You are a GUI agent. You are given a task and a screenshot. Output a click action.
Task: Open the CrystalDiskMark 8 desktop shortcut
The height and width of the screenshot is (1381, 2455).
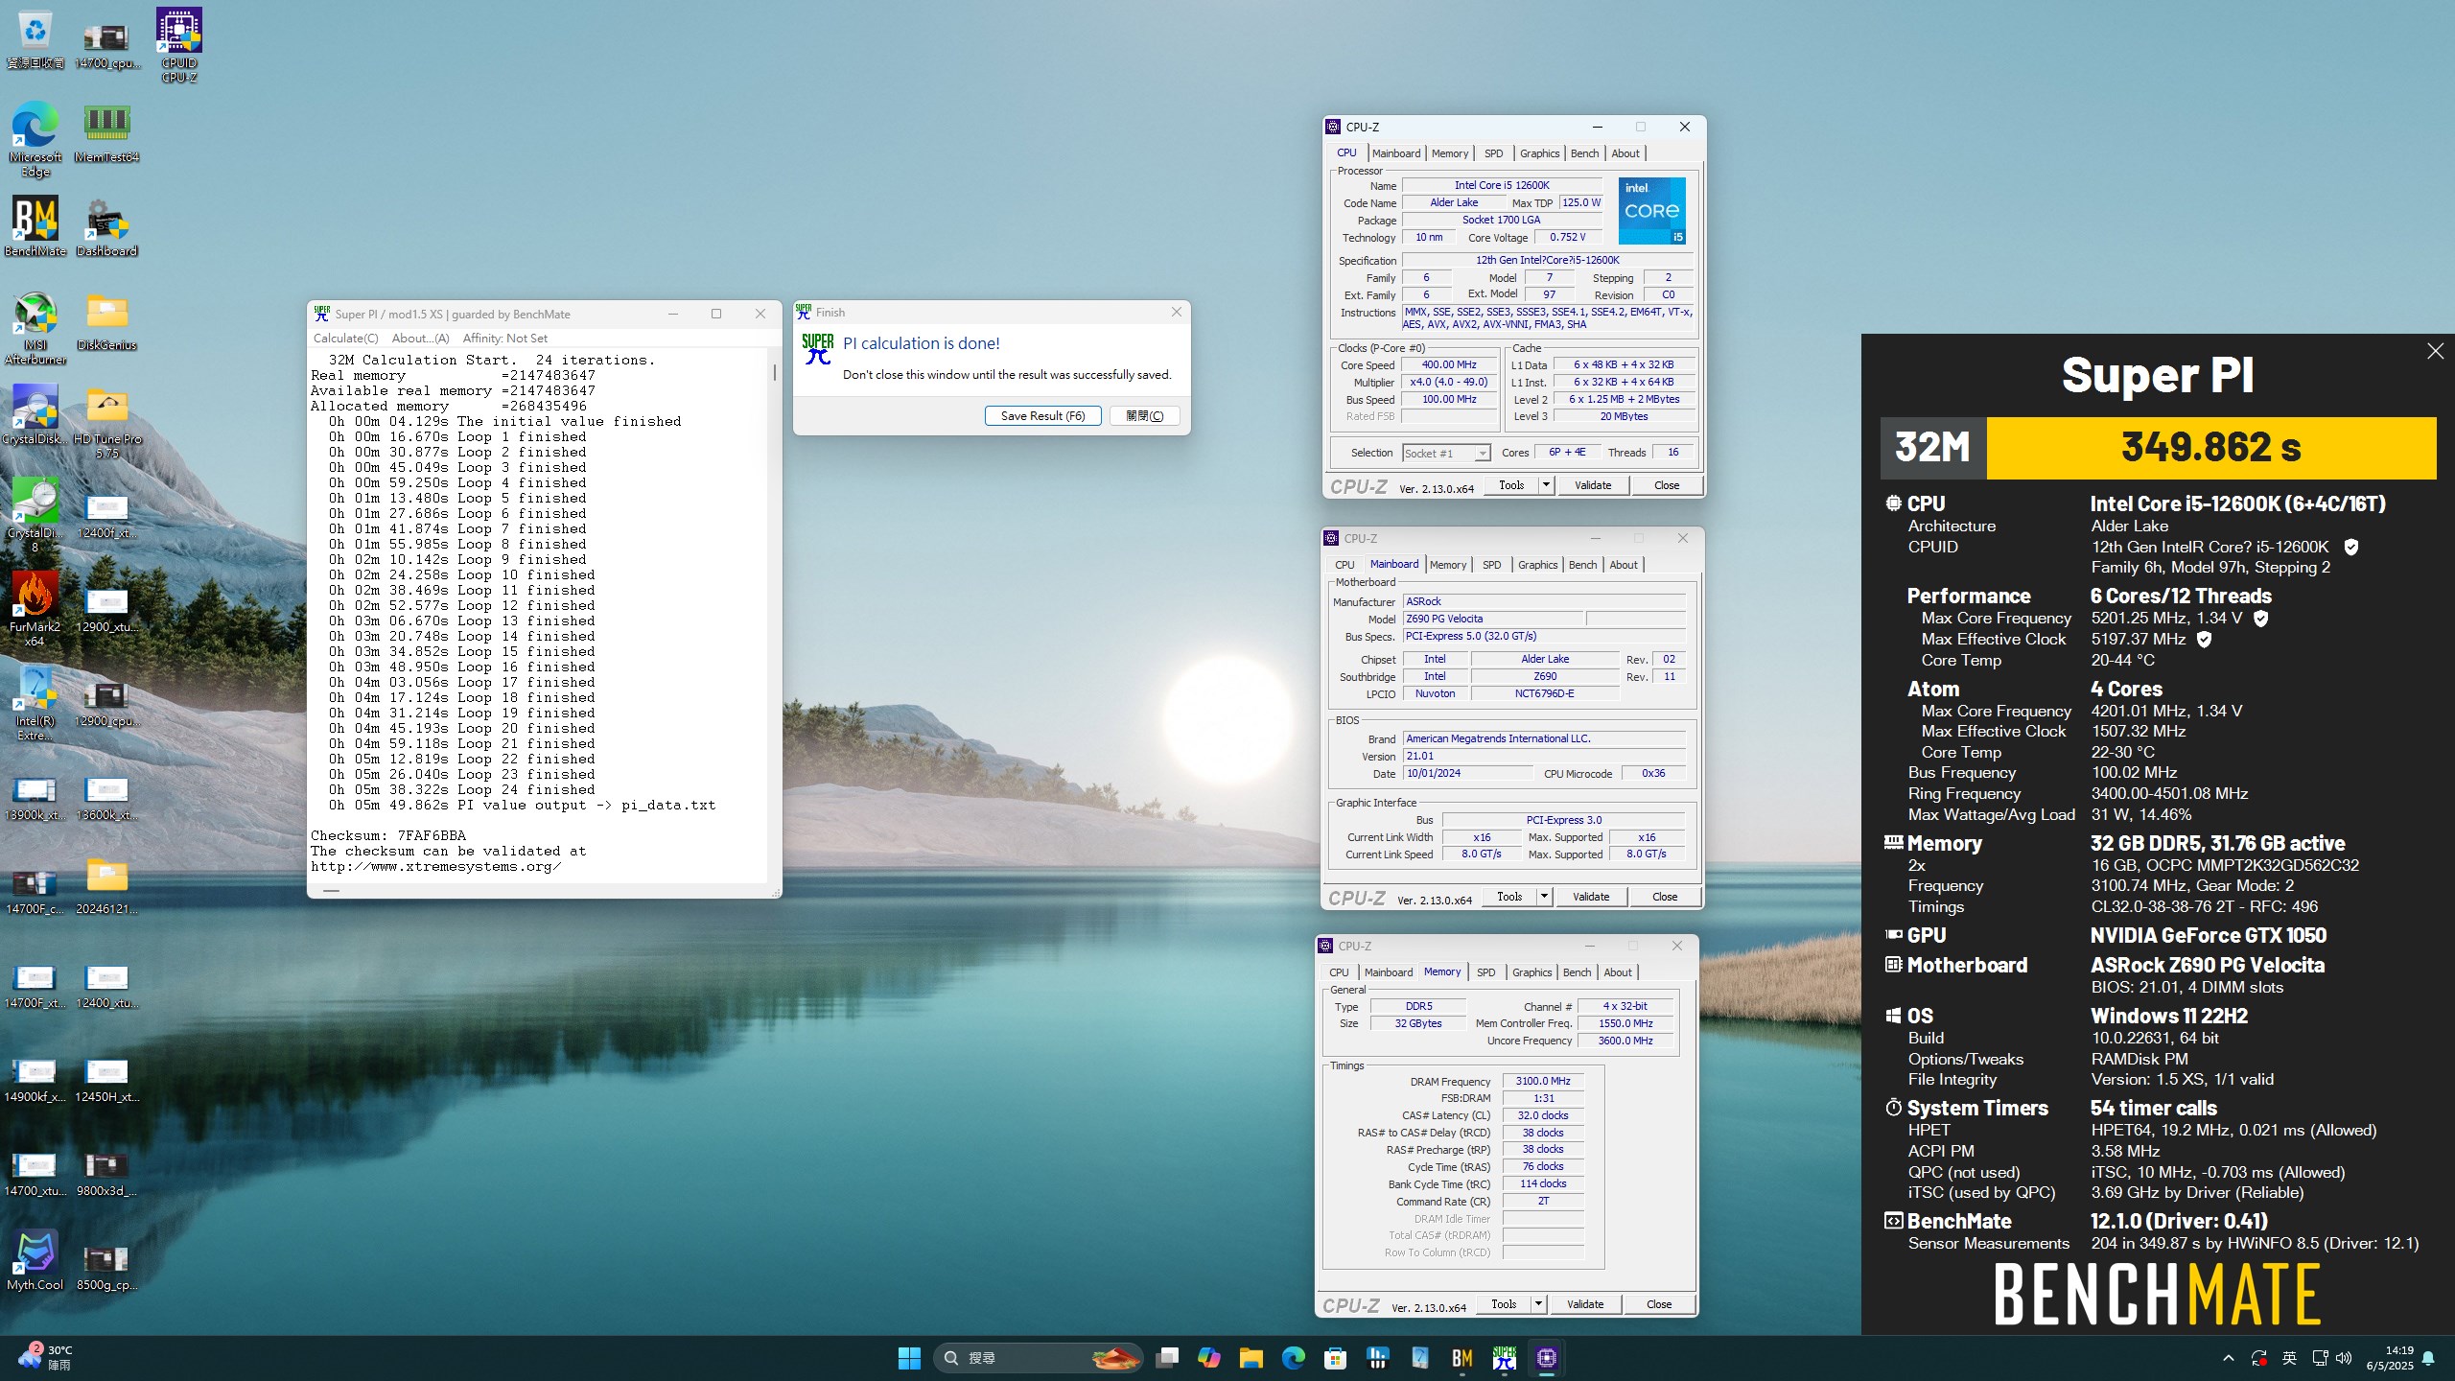point(35,516)
